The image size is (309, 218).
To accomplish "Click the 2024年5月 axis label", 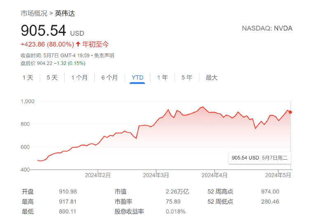I will (x=278, y=175).
